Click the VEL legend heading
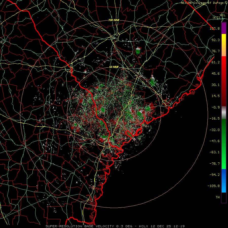 point(223,15)
